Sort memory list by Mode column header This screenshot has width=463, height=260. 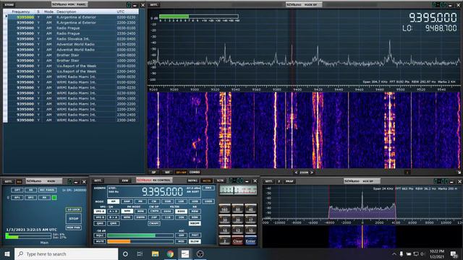pos(48,12)
